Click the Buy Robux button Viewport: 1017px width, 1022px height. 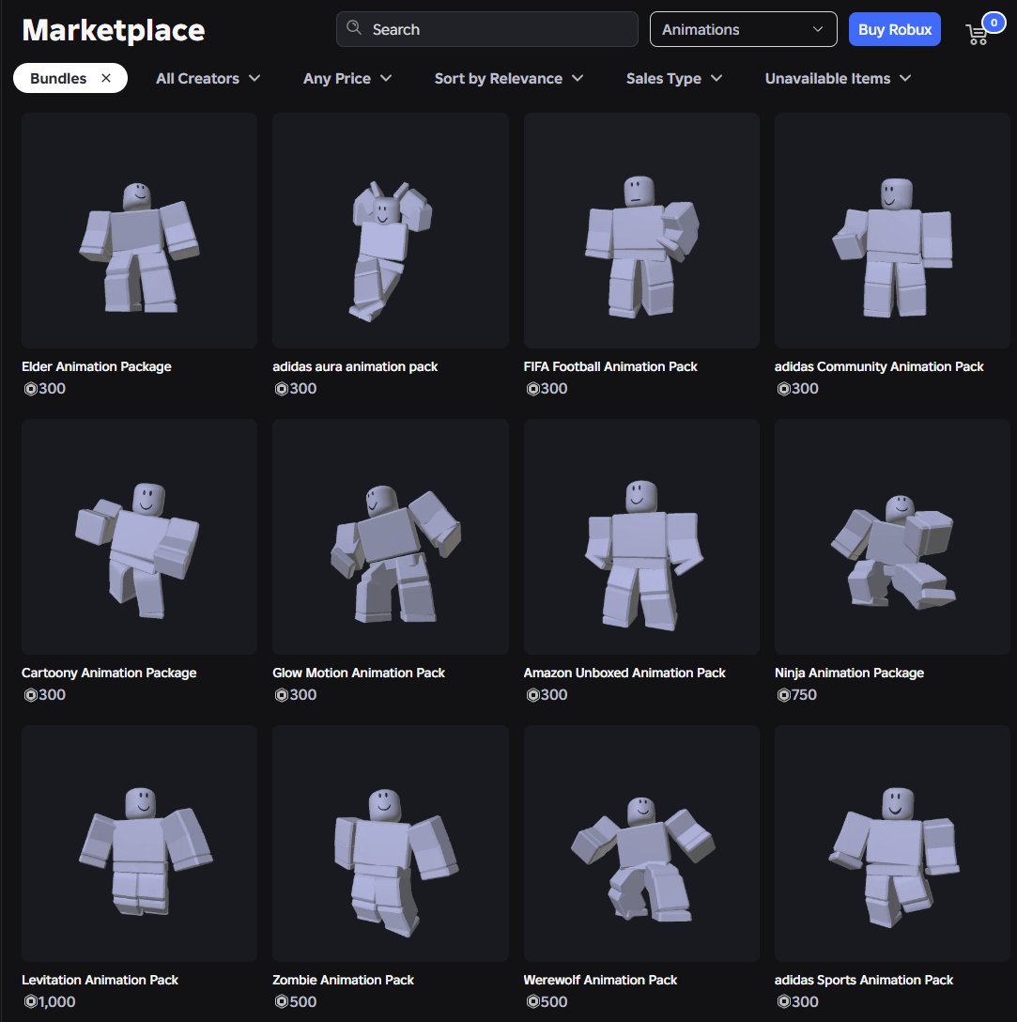pyautogui.click(x=895, y=29)
